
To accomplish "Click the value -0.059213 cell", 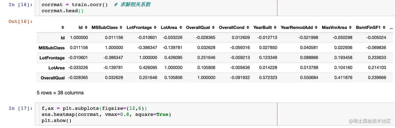I will pyautogui.click(x=240, y=58).
